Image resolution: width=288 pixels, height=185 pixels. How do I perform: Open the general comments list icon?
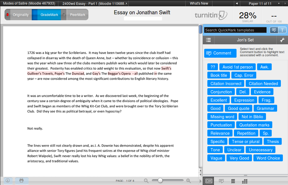click(x=221, y=181)
